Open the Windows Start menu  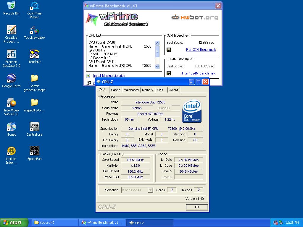pyautogui.click(x=14, y=223)
